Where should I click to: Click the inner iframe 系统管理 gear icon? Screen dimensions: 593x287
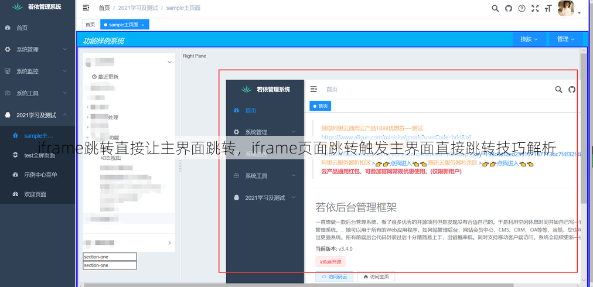pos(236,132)
